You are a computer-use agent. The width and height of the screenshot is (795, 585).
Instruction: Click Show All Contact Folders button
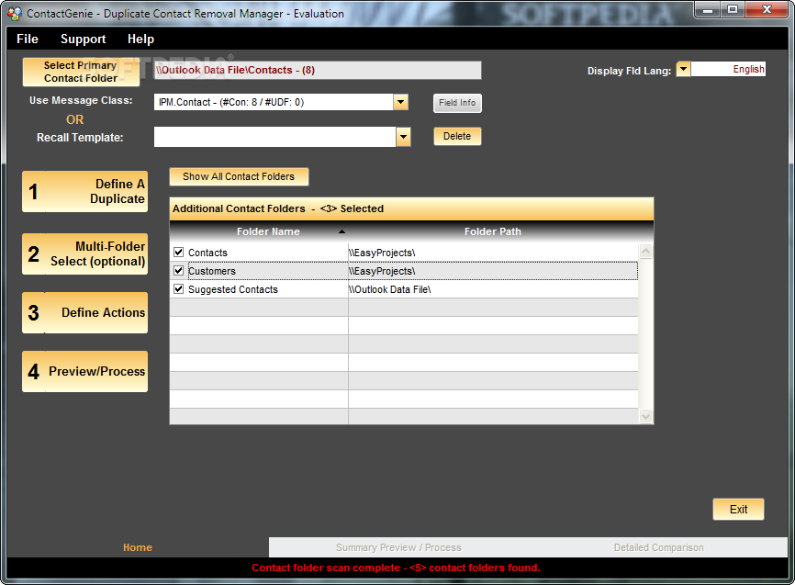tap(239, 176)
